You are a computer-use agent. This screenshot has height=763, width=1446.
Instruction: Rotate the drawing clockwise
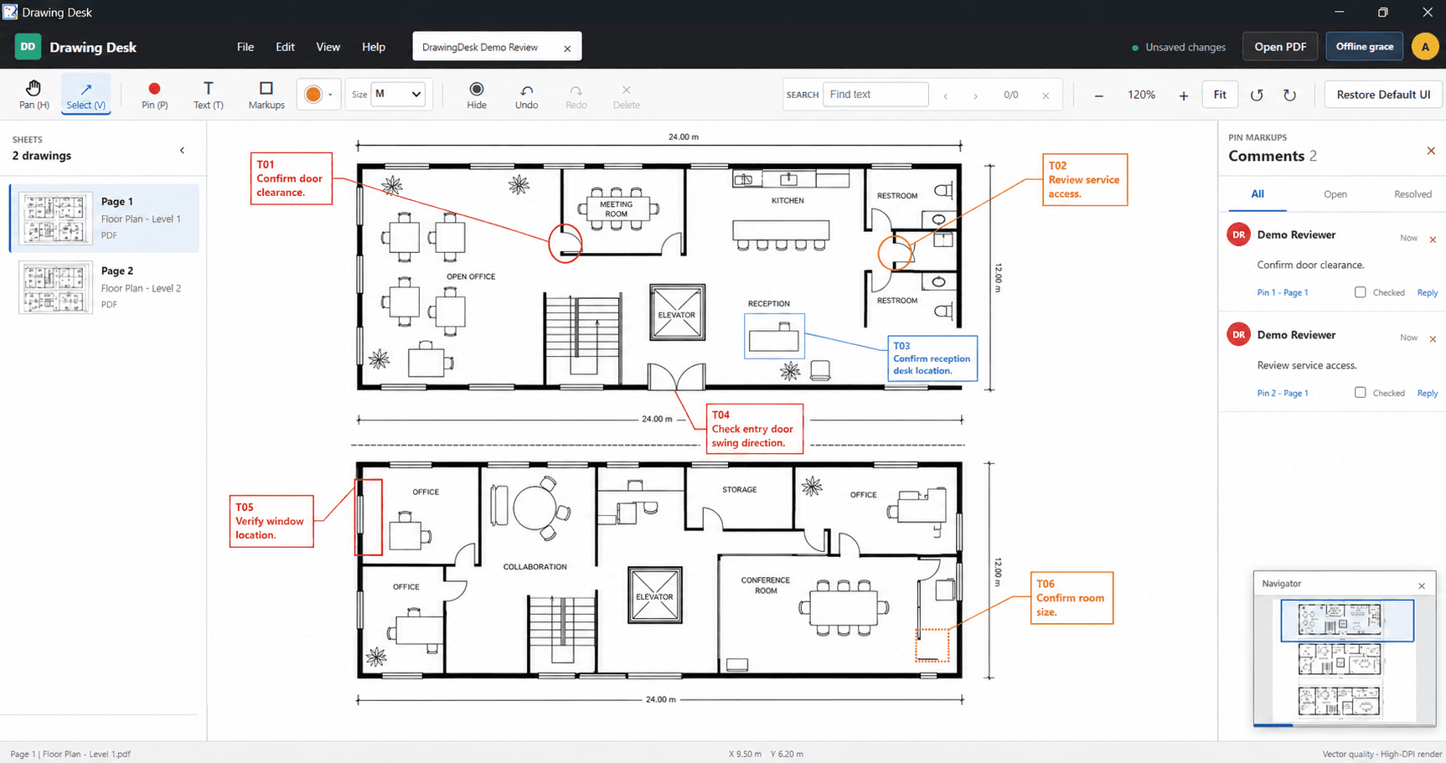[x=1289, y=95]
